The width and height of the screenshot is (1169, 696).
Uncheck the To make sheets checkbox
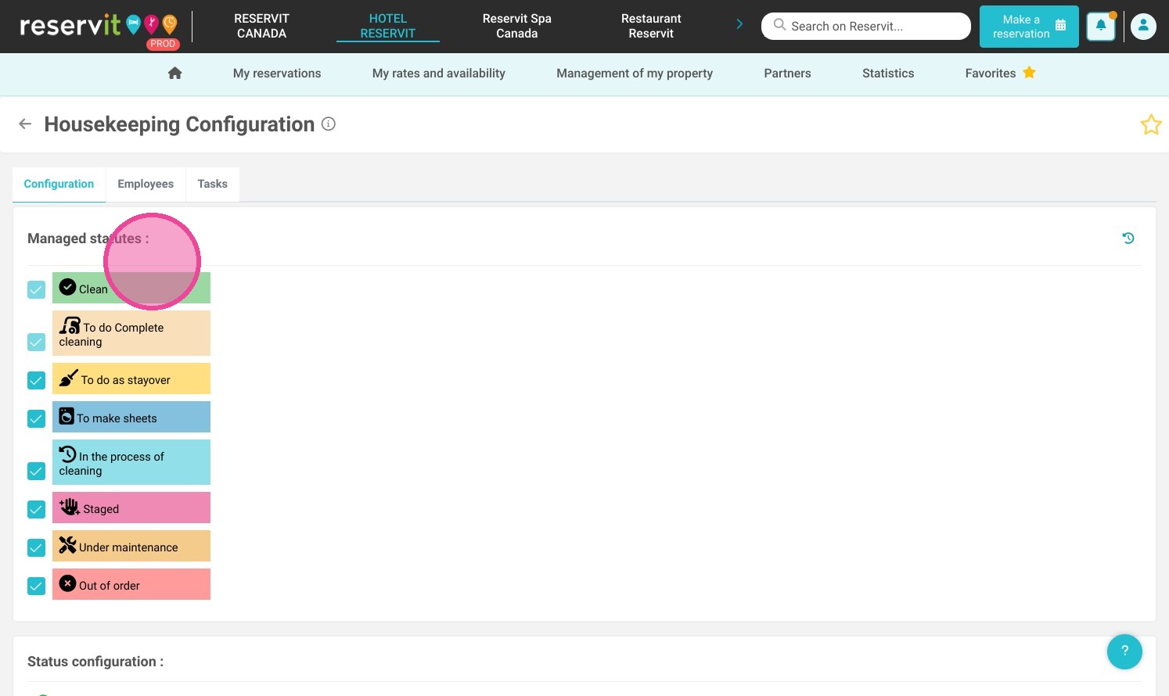37,418
